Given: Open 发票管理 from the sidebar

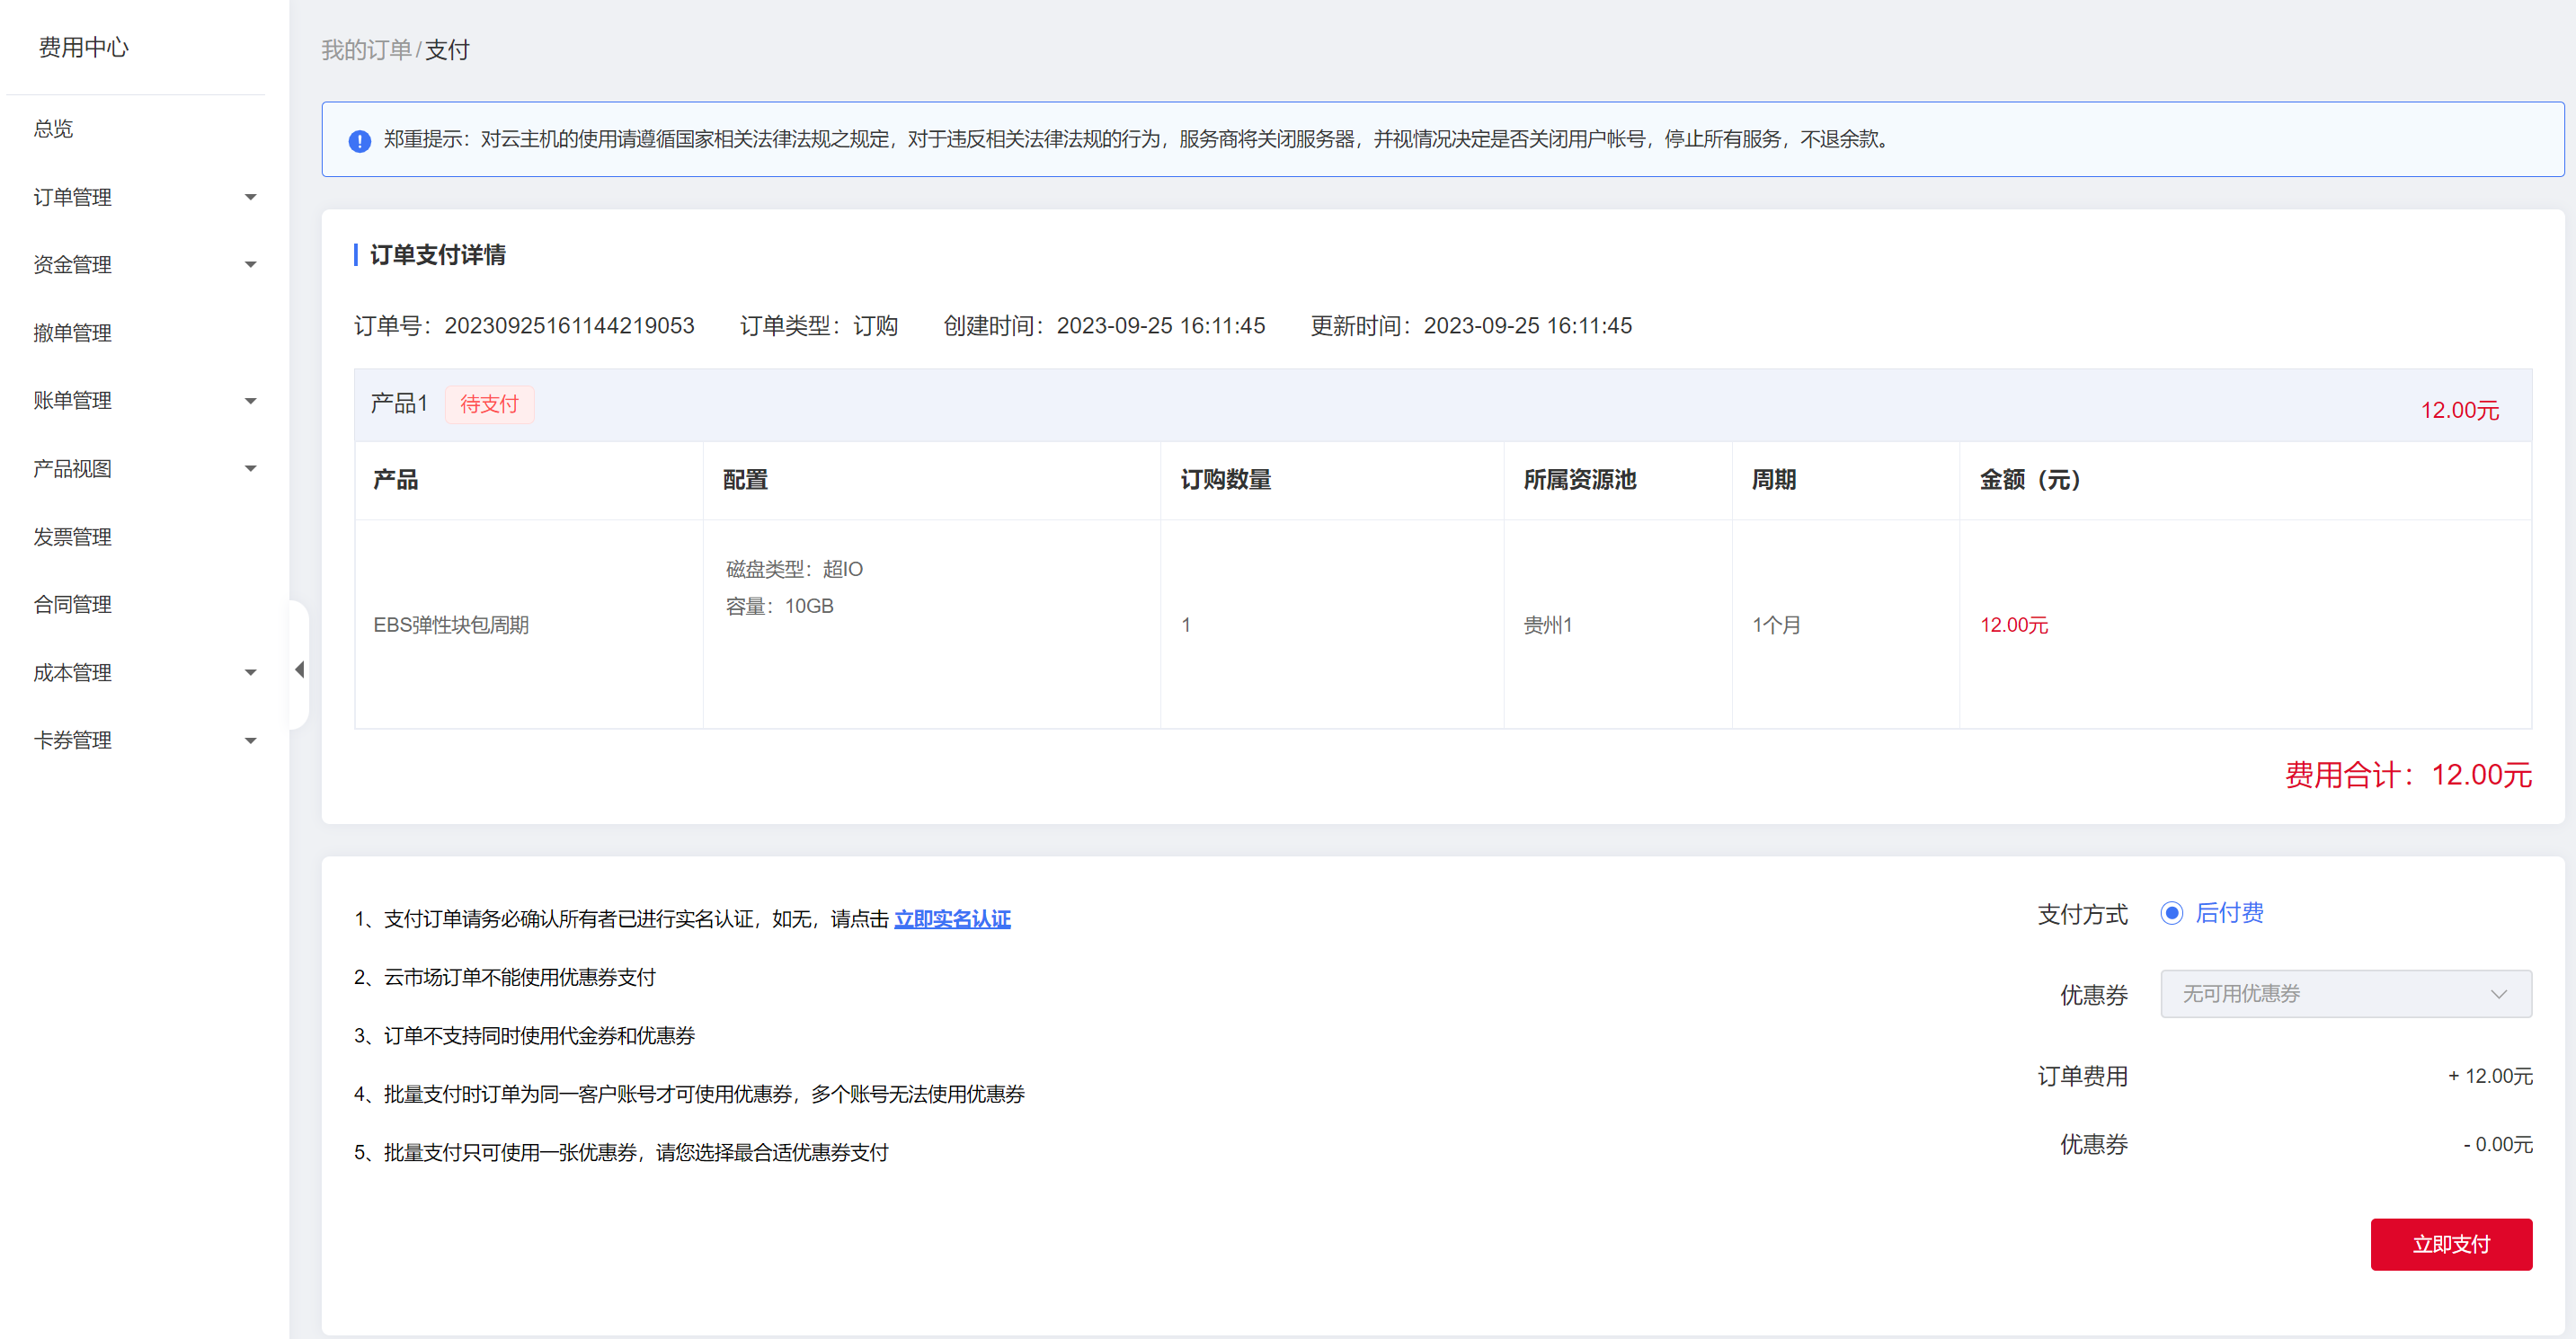Looking at the screenshot, I should click(x=72, y=536).
